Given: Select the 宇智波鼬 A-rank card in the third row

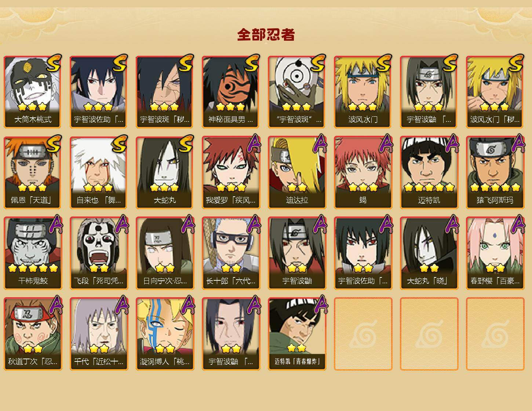Looking at the screenshot, I should coord(297,253).
